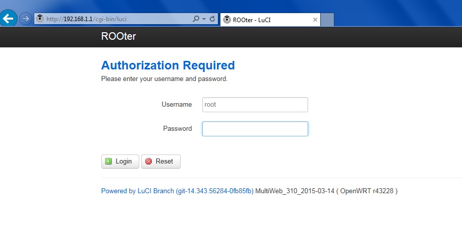Click the magnifier search icon in the address bar
This screenshot has width=462, height=237.
pos(196,19)
